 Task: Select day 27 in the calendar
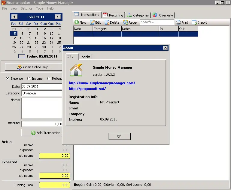click(21, 47)
